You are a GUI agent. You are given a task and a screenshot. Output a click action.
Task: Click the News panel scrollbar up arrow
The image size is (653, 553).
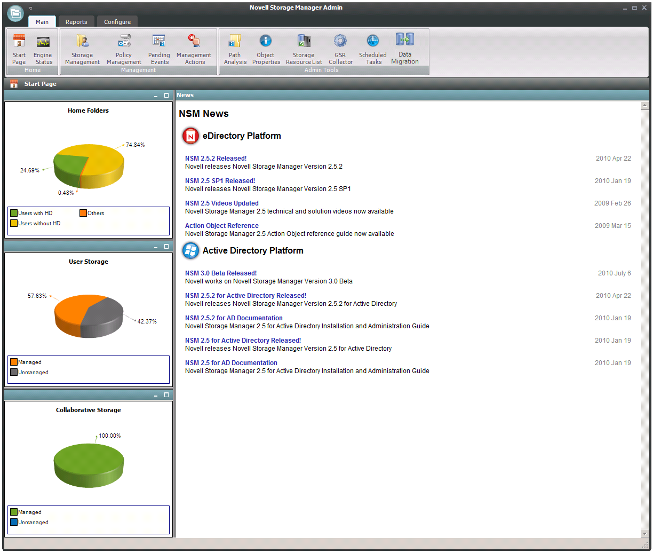pos(645,106)
